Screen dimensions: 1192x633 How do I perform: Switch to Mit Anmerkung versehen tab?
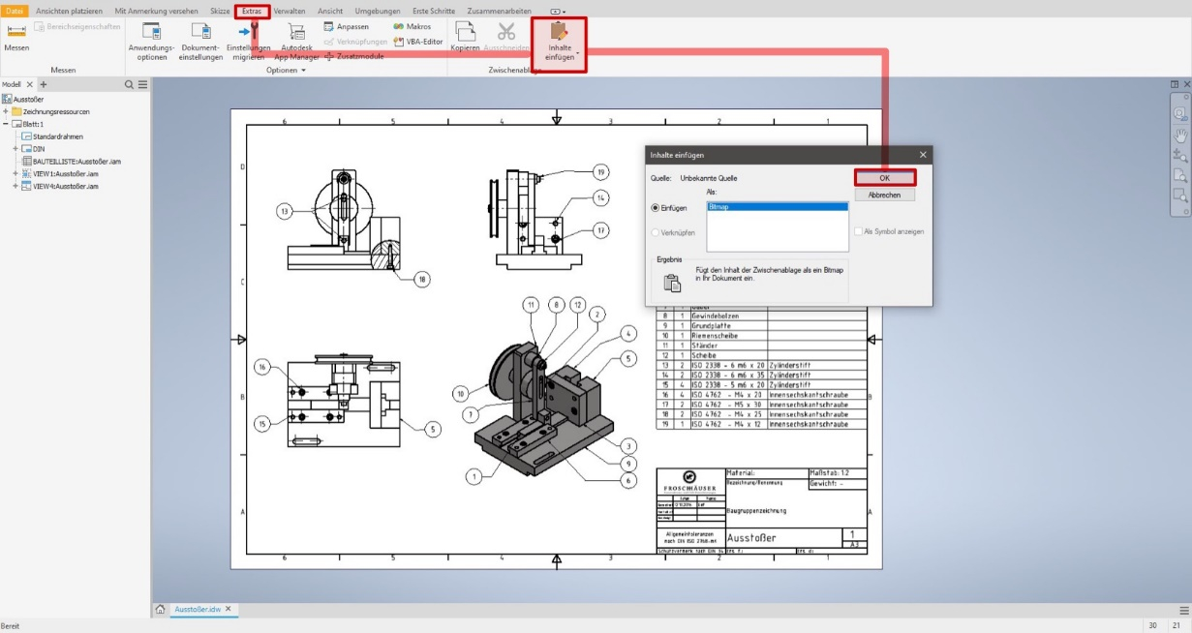point(156,11)
